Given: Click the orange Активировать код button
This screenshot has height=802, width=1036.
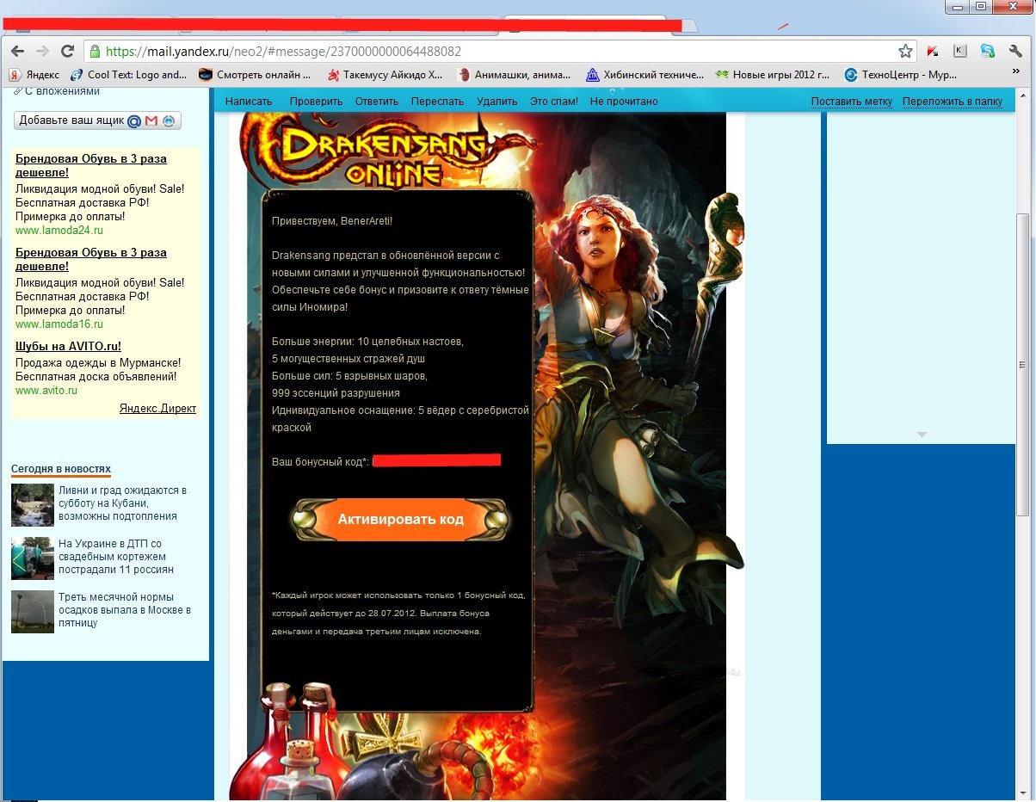Looking at the screenshot, I should pyautogui.click(x=401, y=520).
